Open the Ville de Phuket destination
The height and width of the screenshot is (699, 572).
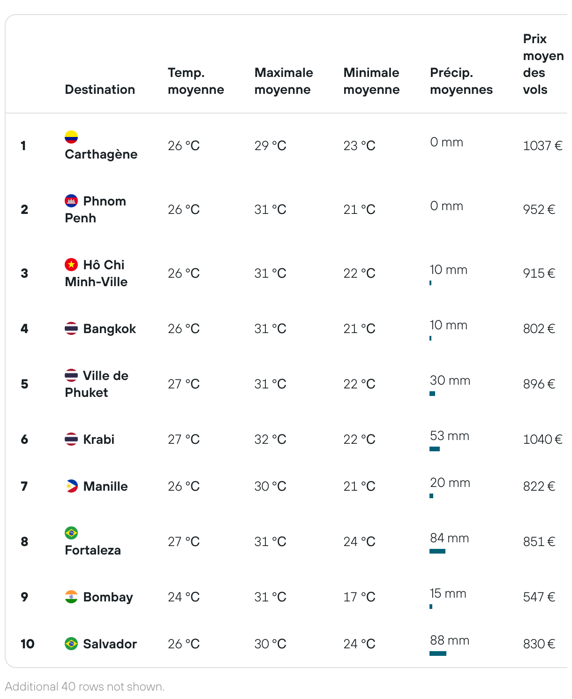click(x=97, y=384)
